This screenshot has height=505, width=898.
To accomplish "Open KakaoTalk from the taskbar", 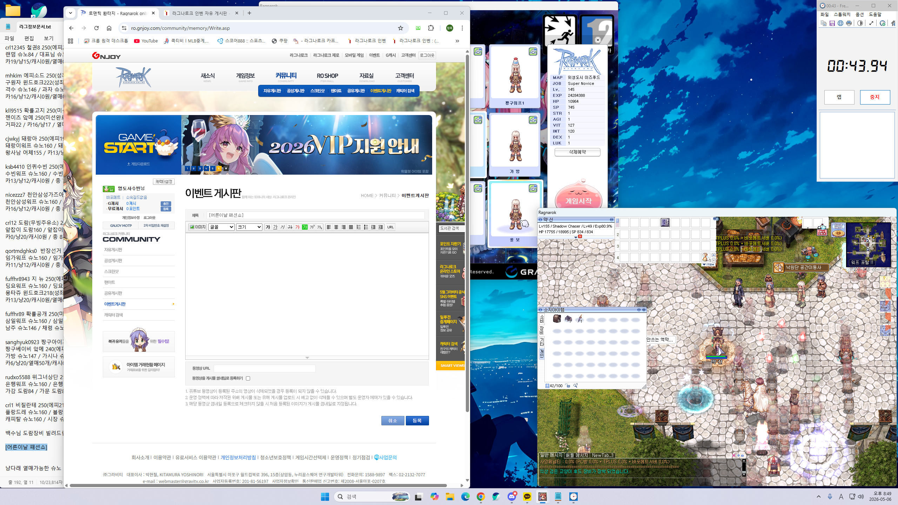I will click(x=527, y=497).
